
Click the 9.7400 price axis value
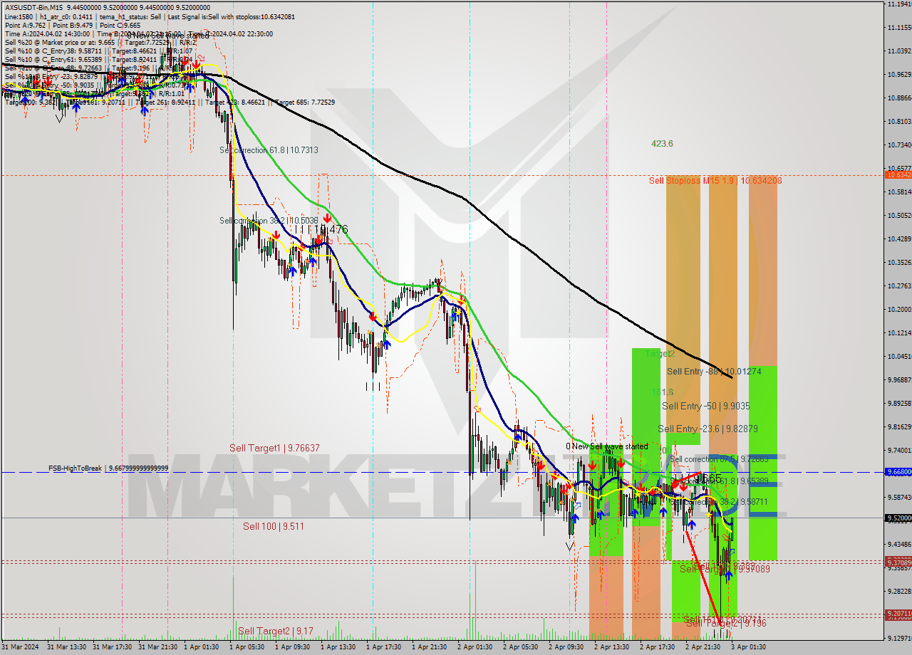point(899,451)
